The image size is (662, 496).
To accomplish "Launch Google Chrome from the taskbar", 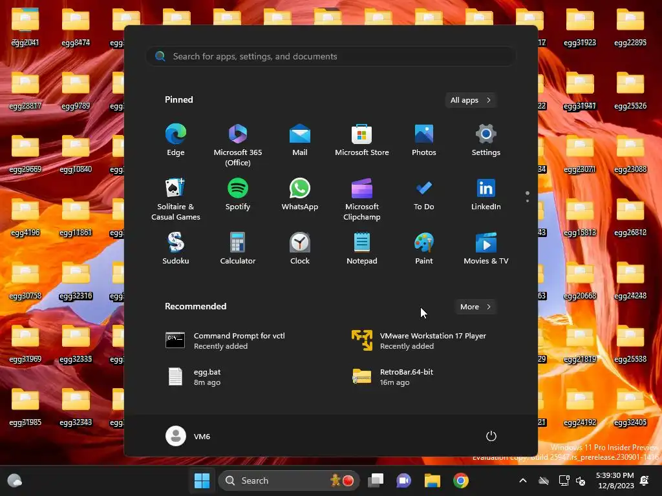I will (460, 480).
